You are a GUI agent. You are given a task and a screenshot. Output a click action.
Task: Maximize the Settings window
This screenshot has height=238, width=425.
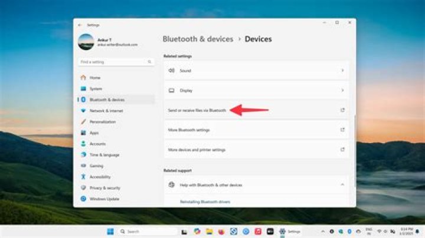[337, 23]
